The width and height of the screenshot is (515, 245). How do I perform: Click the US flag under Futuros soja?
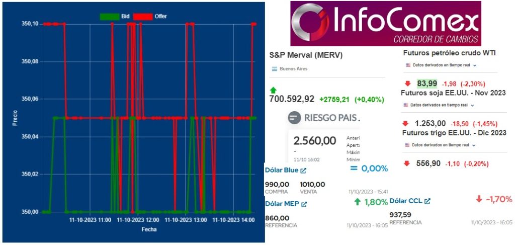pyautogui.click(x=407, y=105)
